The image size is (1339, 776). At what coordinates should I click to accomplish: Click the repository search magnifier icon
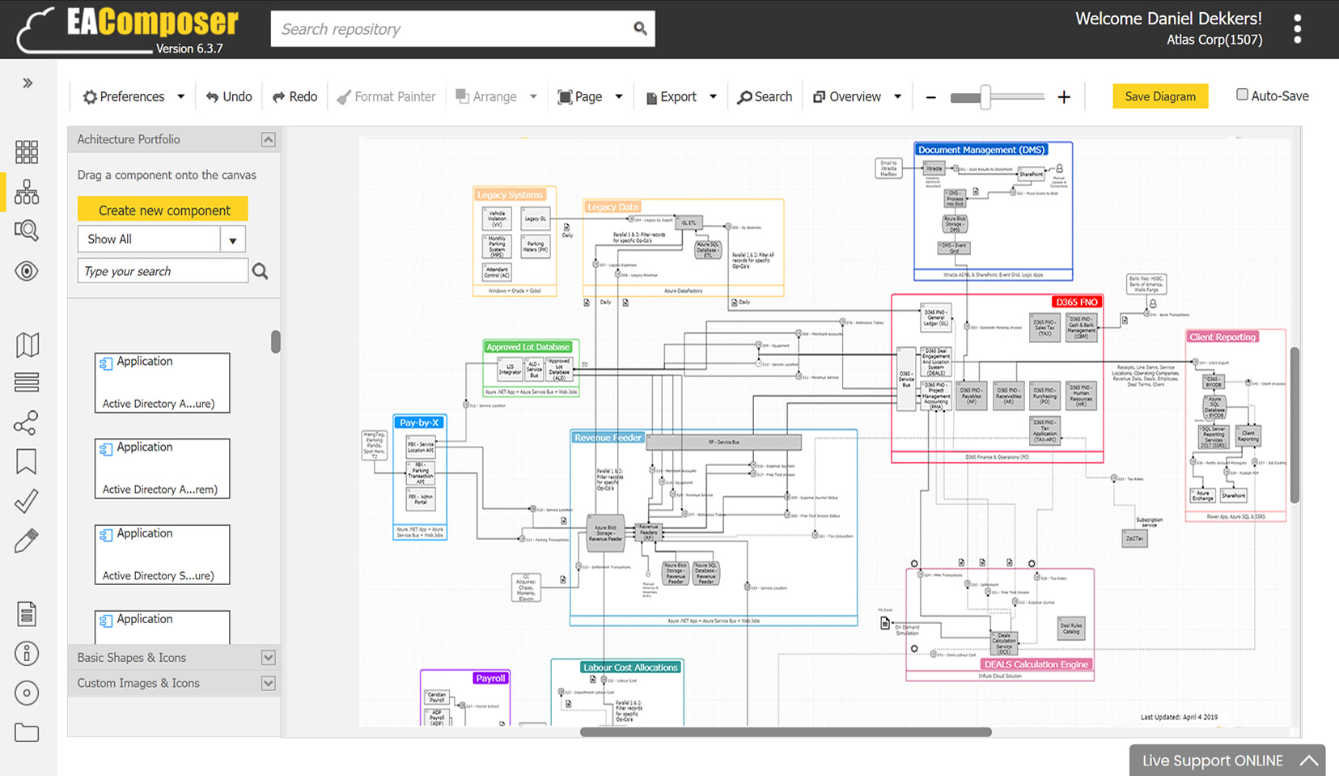pyautogui.click(x=640, y=28)
